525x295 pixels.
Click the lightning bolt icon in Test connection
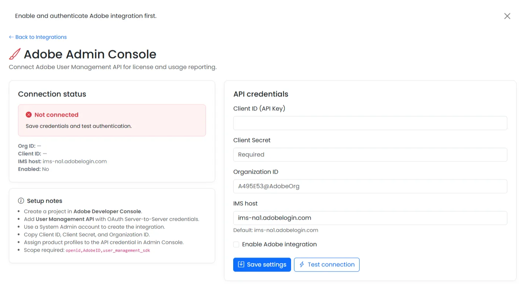point(302,264)
